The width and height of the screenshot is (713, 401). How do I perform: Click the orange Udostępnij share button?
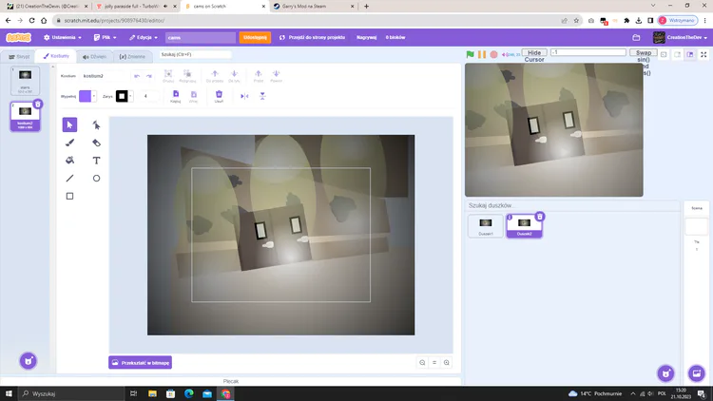[x=255, y=37]
